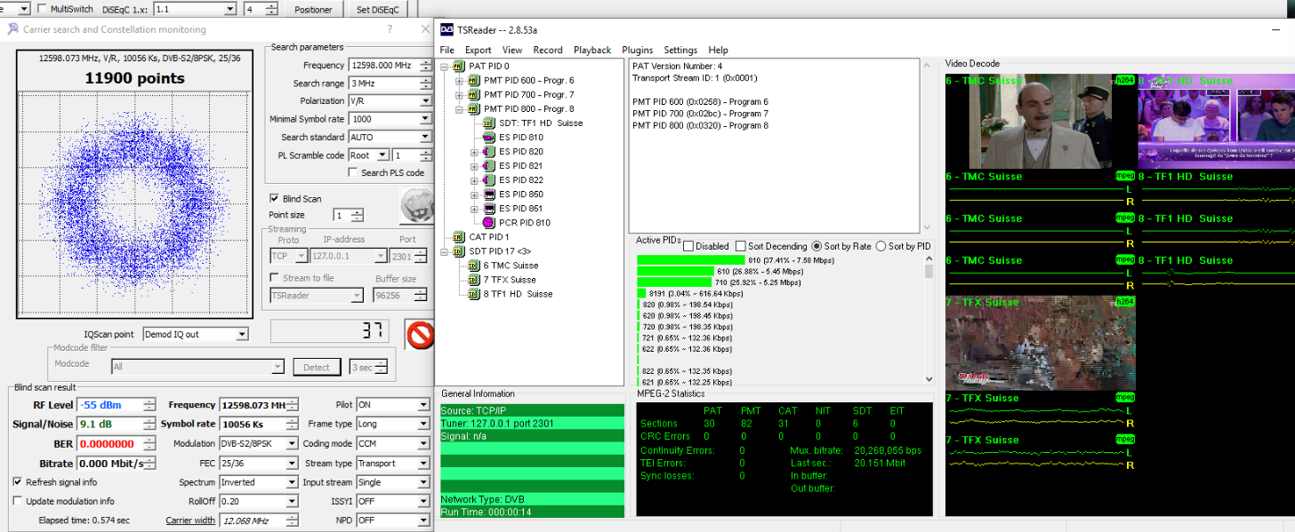Expand the ES PID 820 tree node
The width and height of the screenshot is (1295, 532).
474,152
